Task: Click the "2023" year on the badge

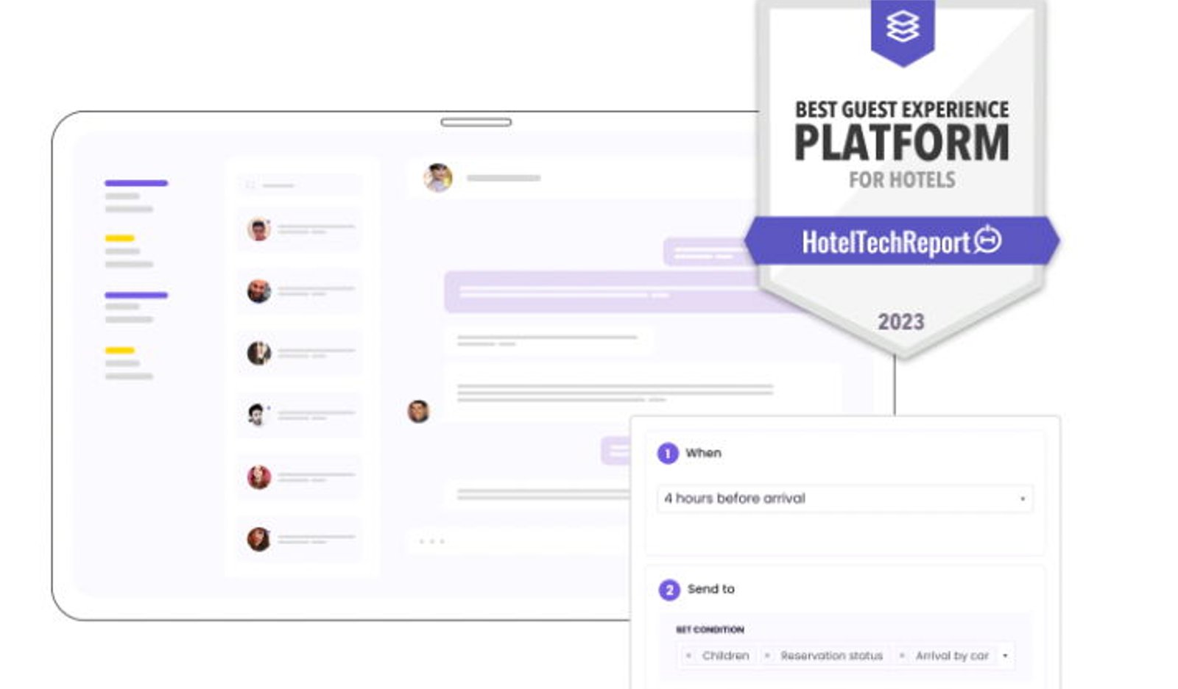Action: (901, 321)
